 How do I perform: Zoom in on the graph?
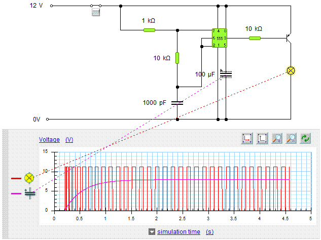[x=277, y=138]
